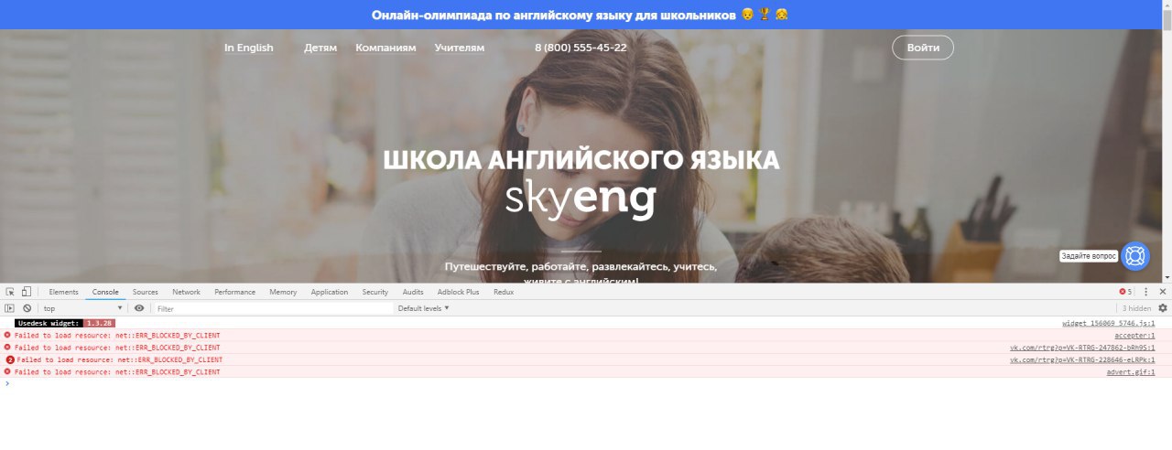Open the Usedesk chat widget icon
This screenshot has height=450, width=1172.
pyautogui.click(x=1135, y=256)
